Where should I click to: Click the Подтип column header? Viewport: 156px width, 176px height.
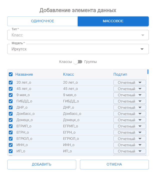120,74
